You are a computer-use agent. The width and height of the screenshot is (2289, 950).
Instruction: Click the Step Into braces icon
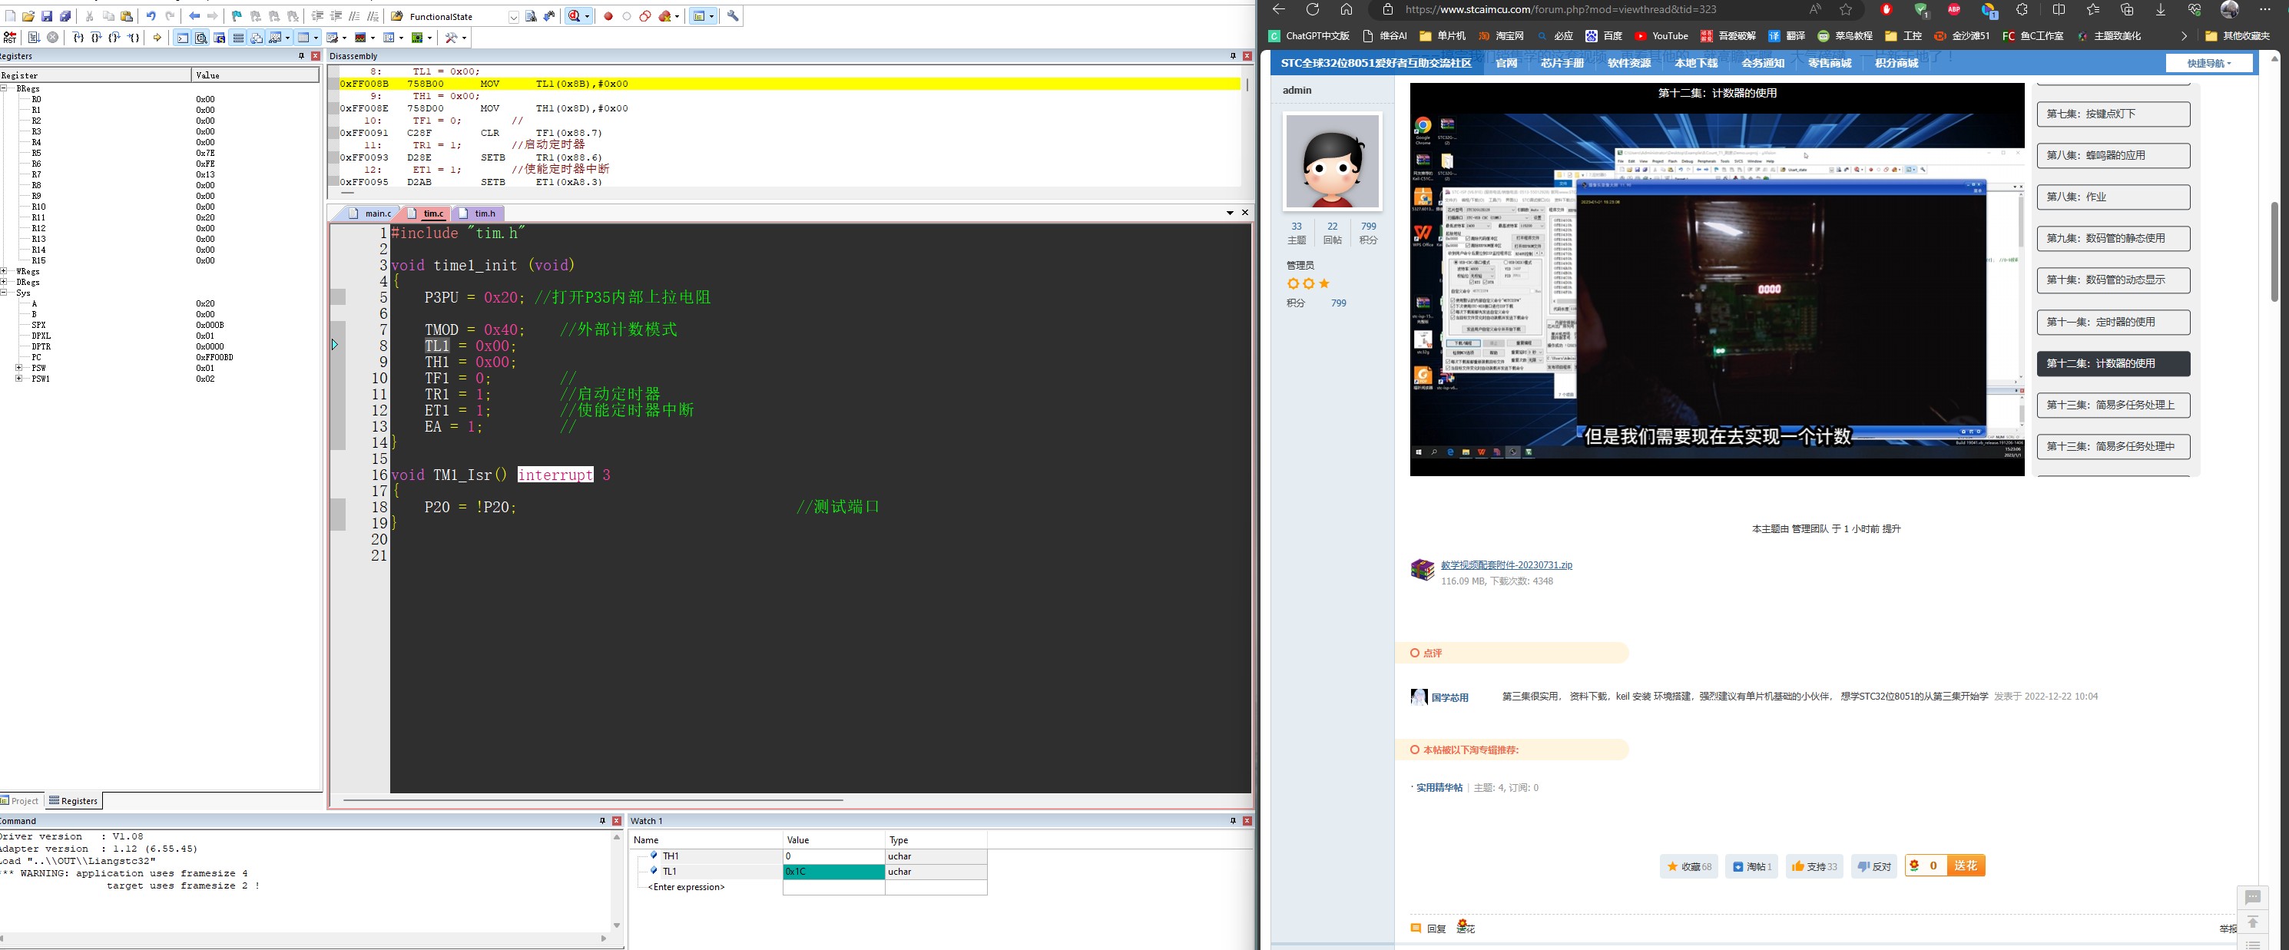pyautogui.click(x=78, y=38)
